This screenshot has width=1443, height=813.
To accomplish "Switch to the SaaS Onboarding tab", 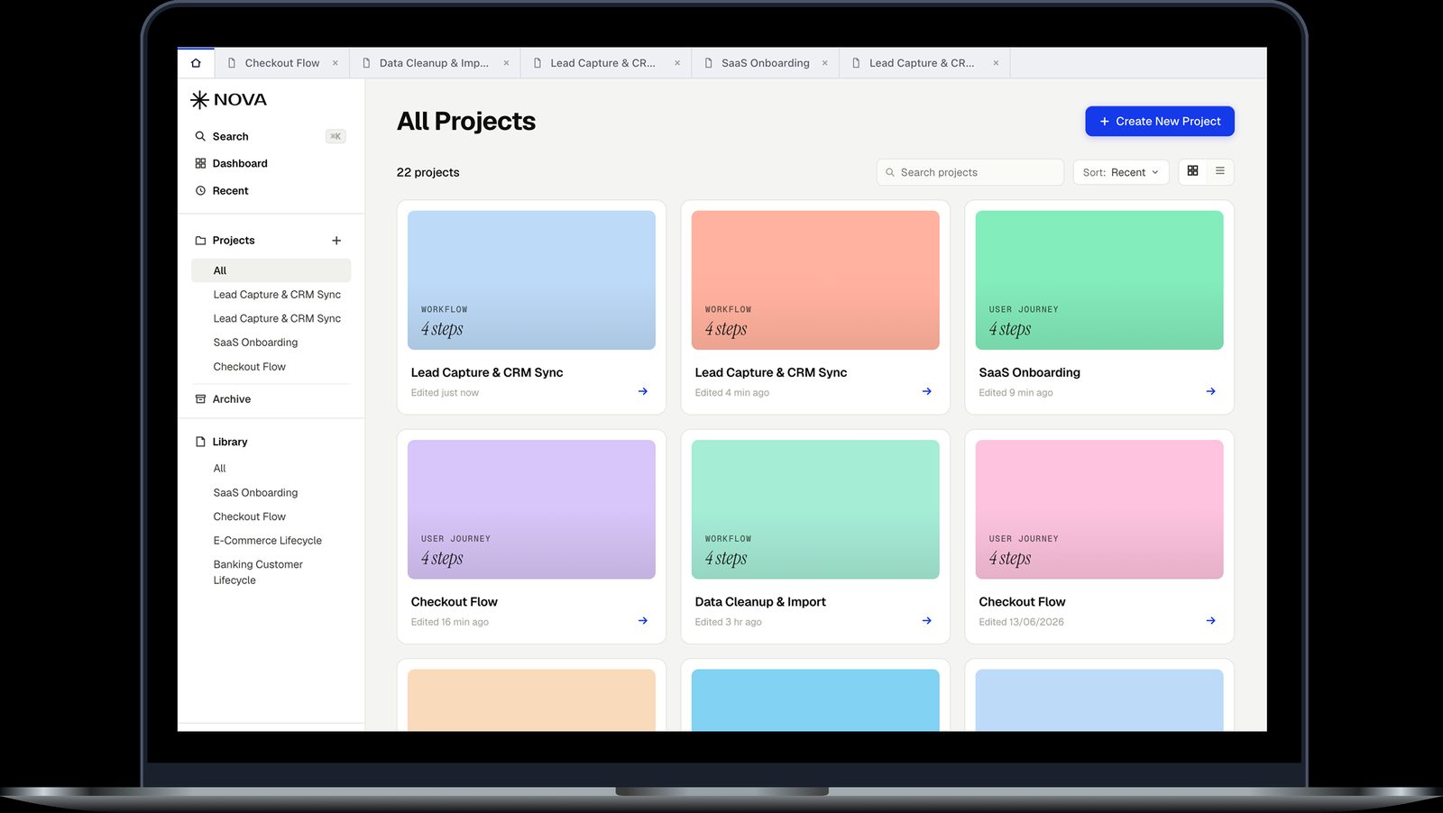I will (x=765, y=63).
